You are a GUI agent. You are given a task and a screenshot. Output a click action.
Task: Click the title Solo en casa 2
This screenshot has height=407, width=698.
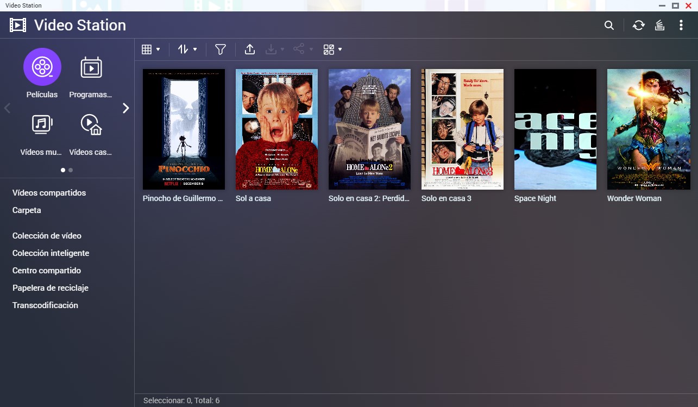click(369, 198)
